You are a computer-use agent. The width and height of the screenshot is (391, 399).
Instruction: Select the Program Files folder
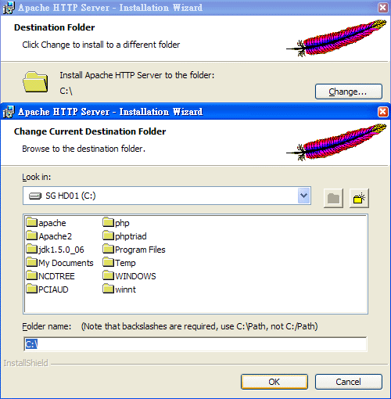coord(134,250)
